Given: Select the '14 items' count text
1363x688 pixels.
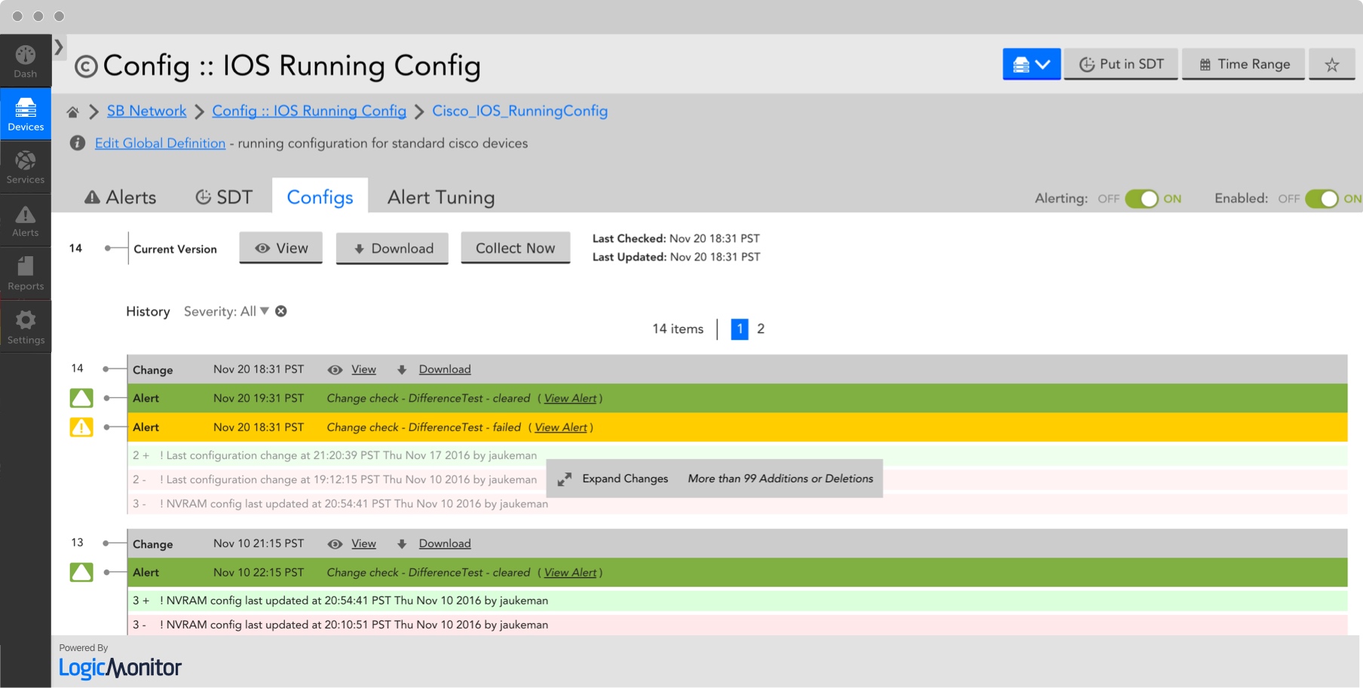Looking at the screenshot, I should pos(678,329).
